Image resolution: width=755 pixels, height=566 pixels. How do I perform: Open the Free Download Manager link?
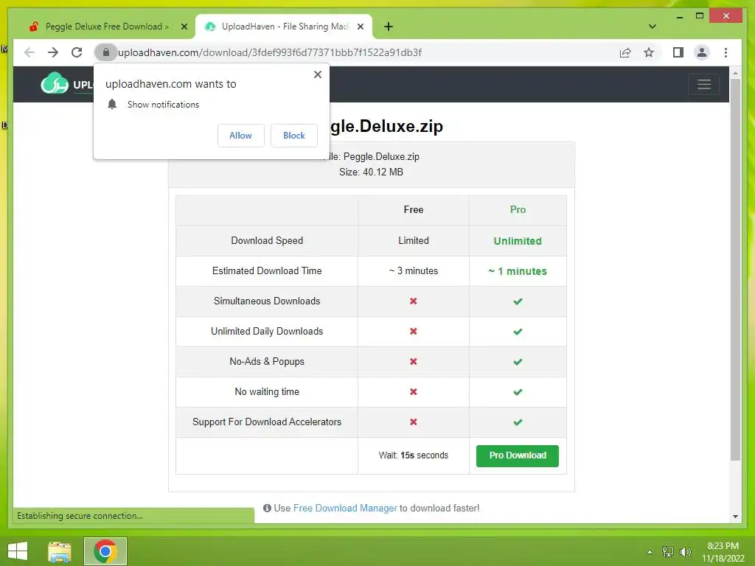345,509
